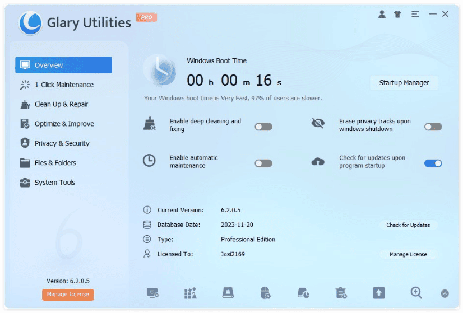Open Files & Folders section
Screen dimensions: 463x313
tap(63, 163)
